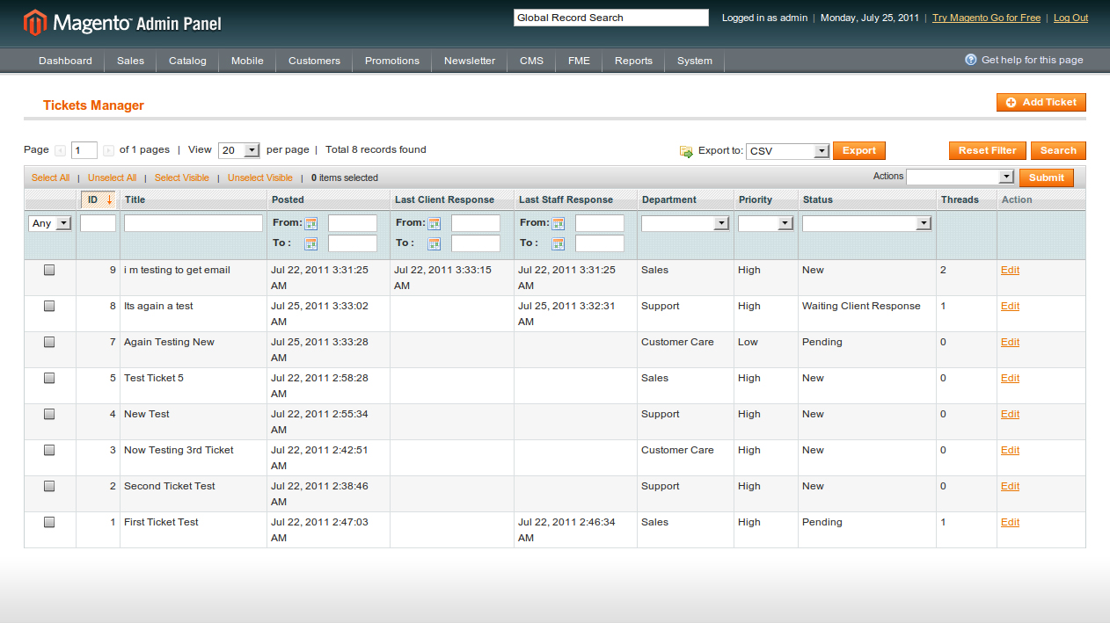The width and height of the screenshot is (1110, 623).
Task: Open the Posted To calendar icon
Action: [311, 243]
